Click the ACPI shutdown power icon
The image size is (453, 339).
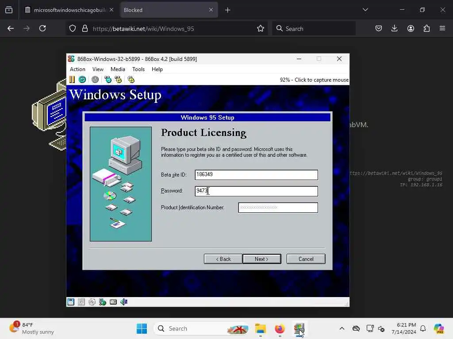95,79
